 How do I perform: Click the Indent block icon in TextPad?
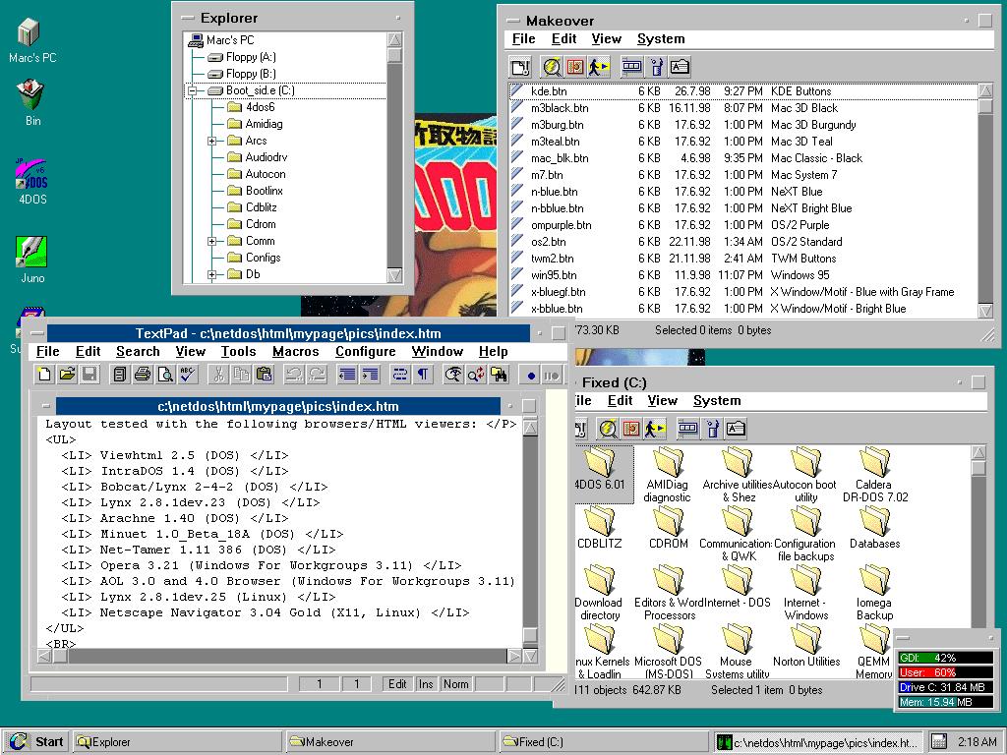coord(370,375)
